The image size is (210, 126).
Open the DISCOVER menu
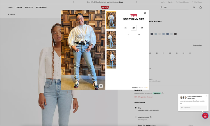tap(29, 7)
